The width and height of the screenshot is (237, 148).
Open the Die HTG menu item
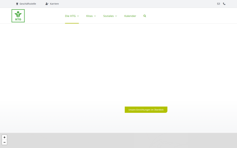(70, 16)
